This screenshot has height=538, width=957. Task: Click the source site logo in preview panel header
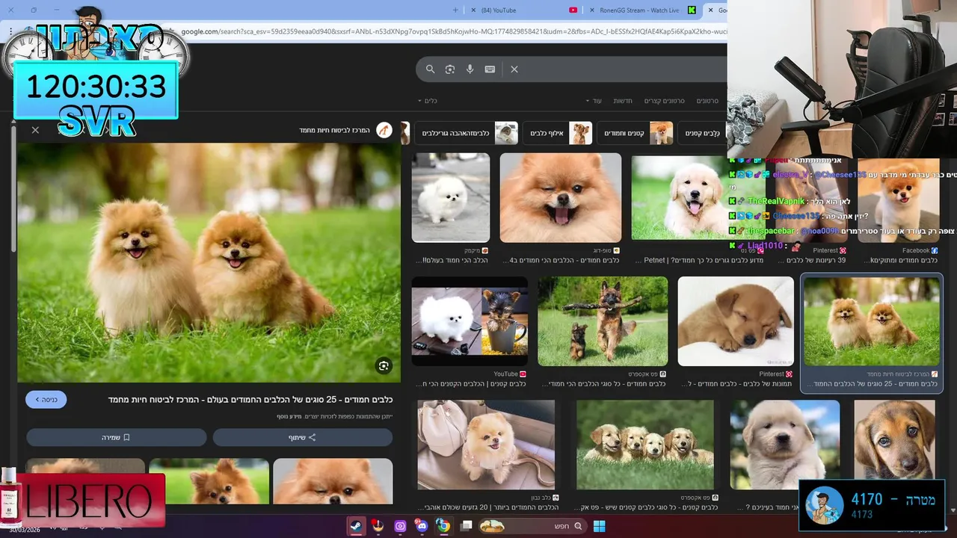tap(384, 130)
